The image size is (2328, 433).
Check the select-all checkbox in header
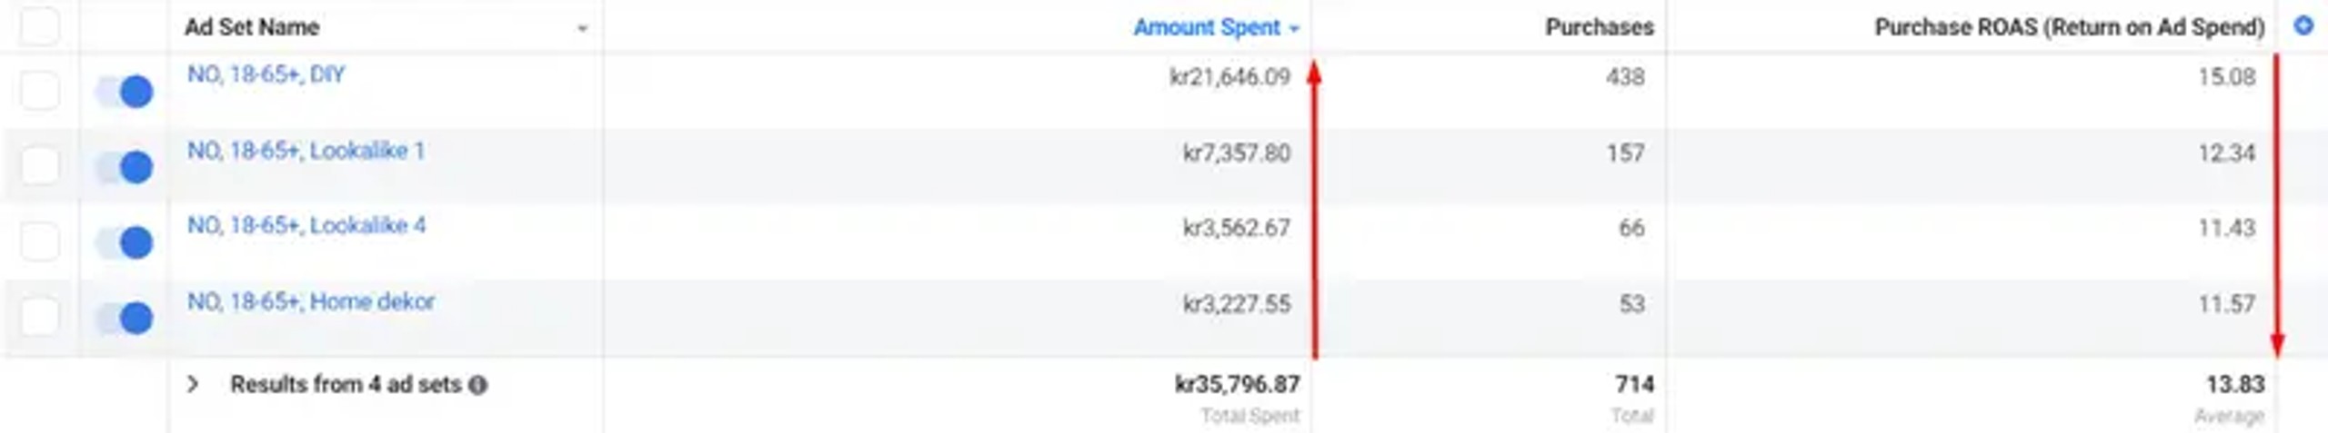[40, 25]
